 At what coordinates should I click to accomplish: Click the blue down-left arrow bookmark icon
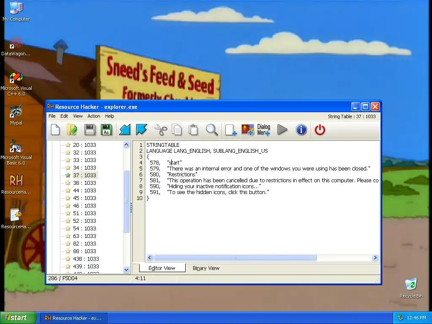[x=125, y=130]
